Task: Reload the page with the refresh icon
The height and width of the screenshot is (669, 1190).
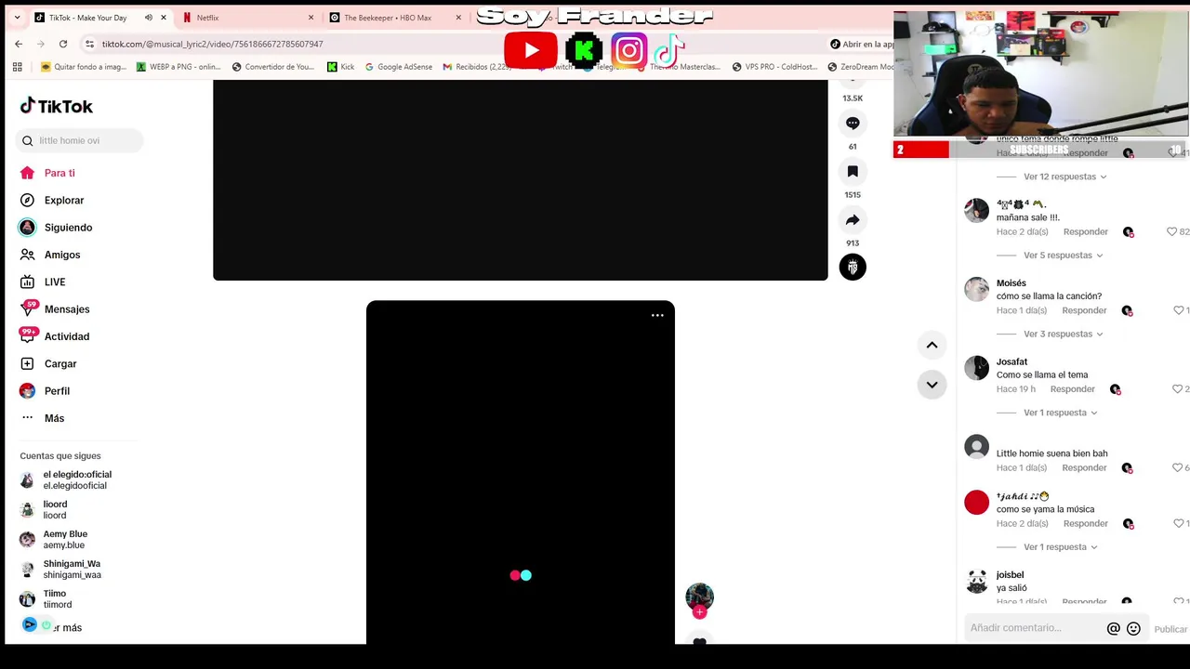Action: (63, 44)
